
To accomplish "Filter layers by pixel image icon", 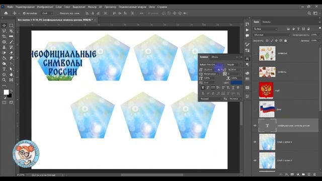I will click(x=288, y=29).
